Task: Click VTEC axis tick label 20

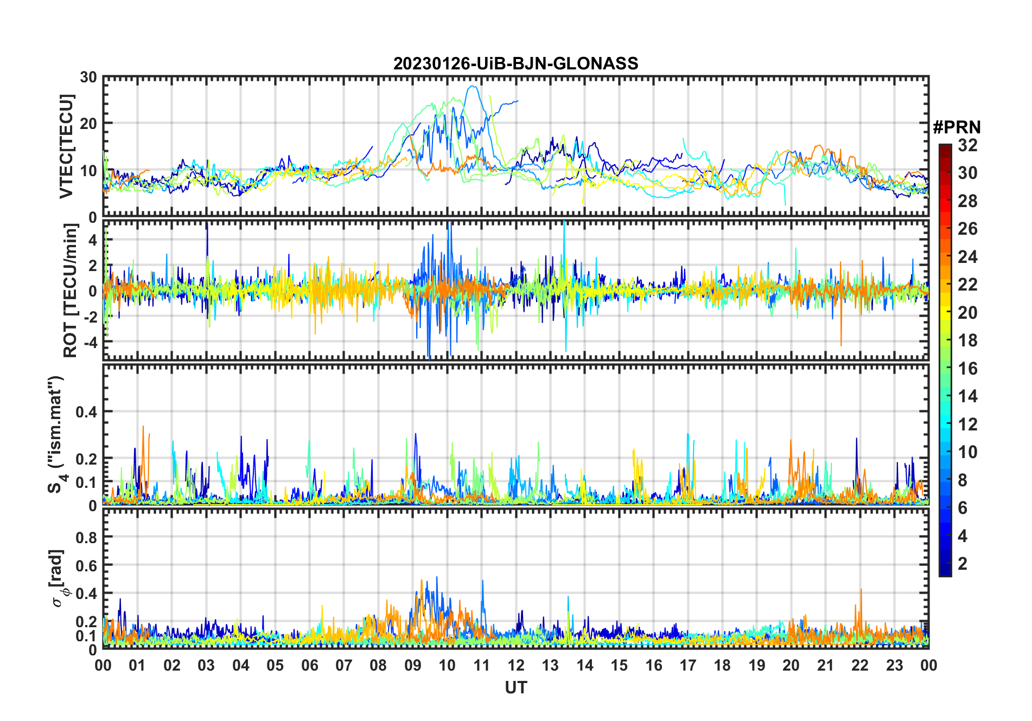Action: coord(88,124)
